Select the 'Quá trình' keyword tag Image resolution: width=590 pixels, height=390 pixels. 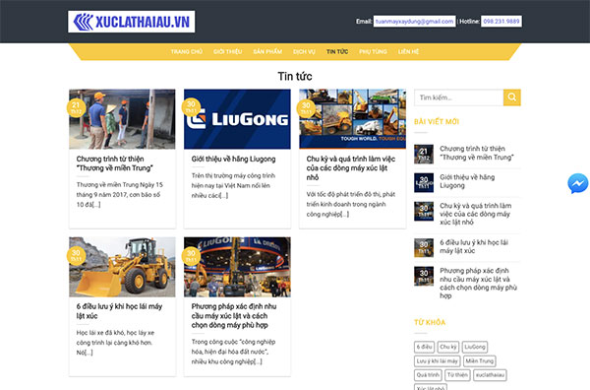(x=428, y=375)
